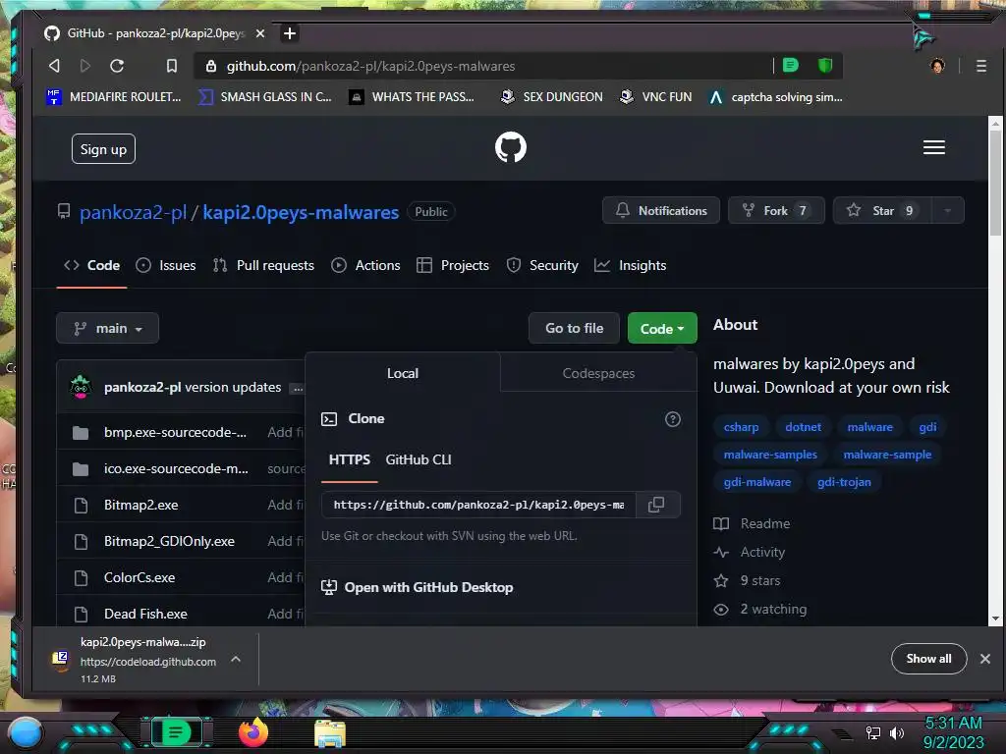The image size is (1006, 754).
Task: Open the main branch dropdown
Action: tap(107, 328)
